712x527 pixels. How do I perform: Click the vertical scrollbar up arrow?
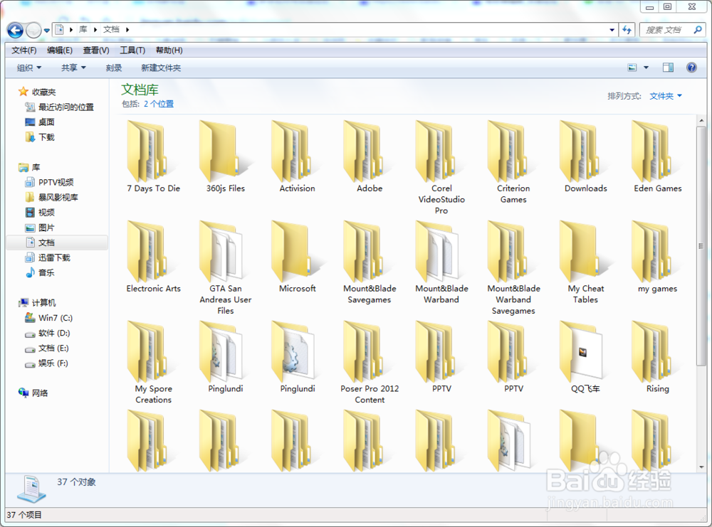point(701,121)
